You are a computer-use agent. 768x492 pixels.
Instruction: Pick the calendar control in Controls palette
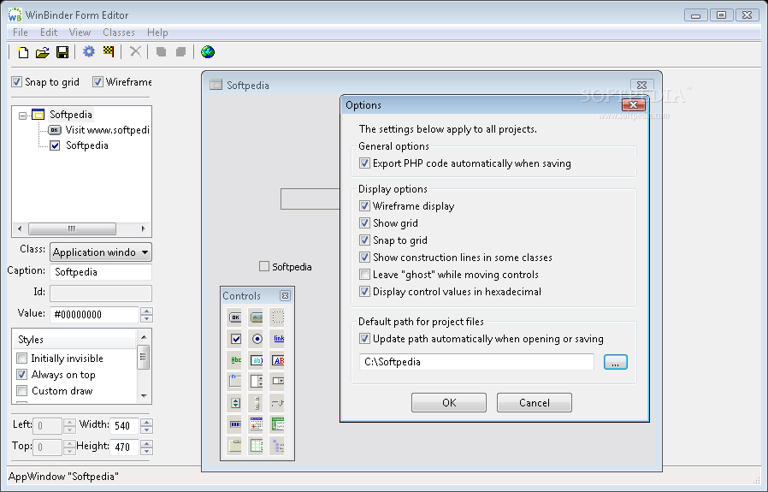coord(257,424)
